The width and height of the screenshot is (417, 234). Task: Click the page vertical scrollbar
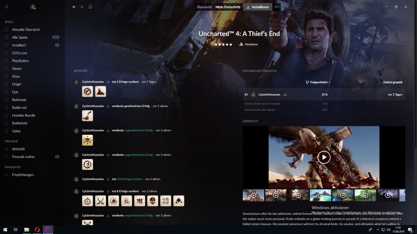point(415,74)
